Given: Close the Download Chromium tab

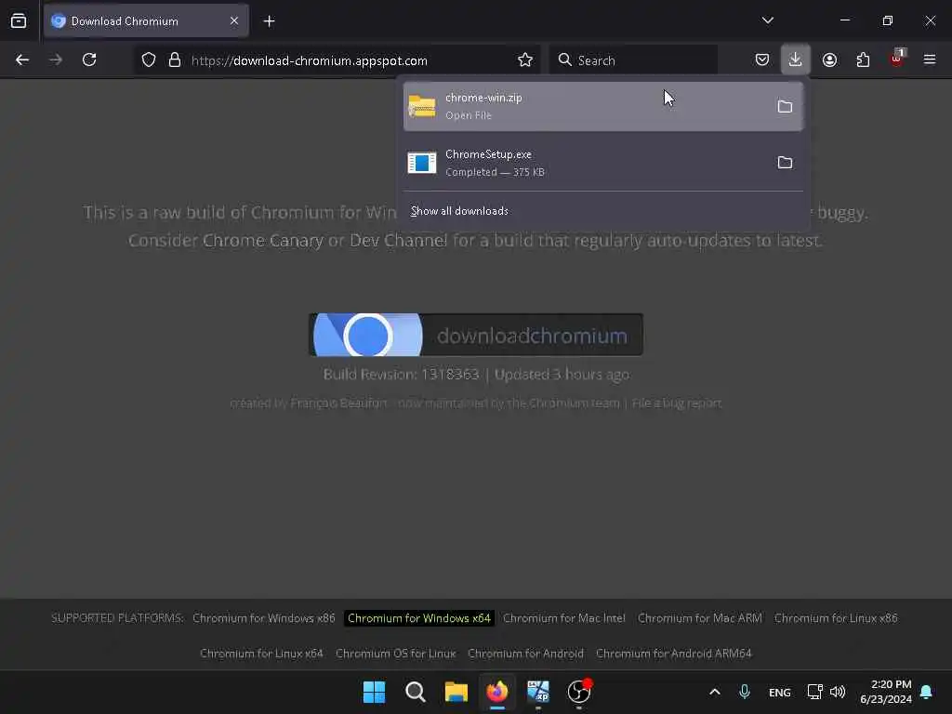Looking at the screenshot, I should pyautogui.click(x=233, y=21).
